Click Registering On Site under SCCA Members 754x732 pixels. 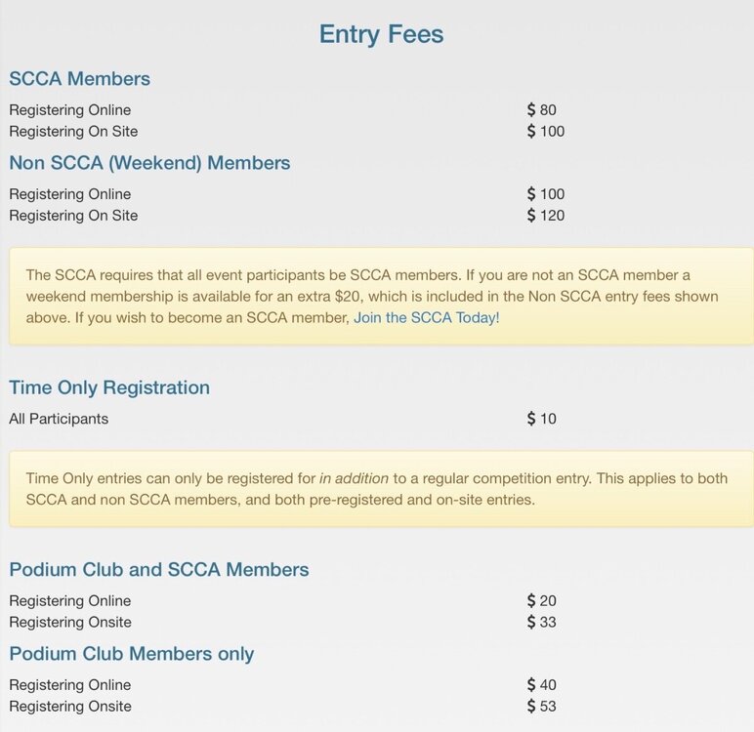pos(73,131)
